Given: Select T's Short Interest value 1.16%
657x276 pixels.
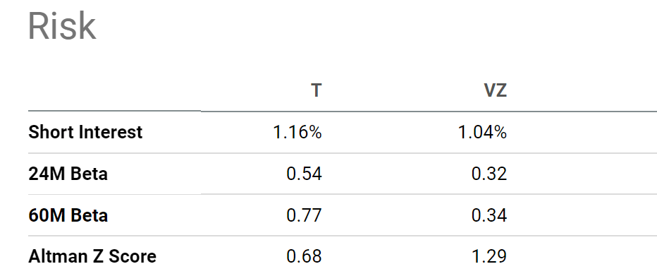Looking at the screenshot, I should (x=297, y=133).
